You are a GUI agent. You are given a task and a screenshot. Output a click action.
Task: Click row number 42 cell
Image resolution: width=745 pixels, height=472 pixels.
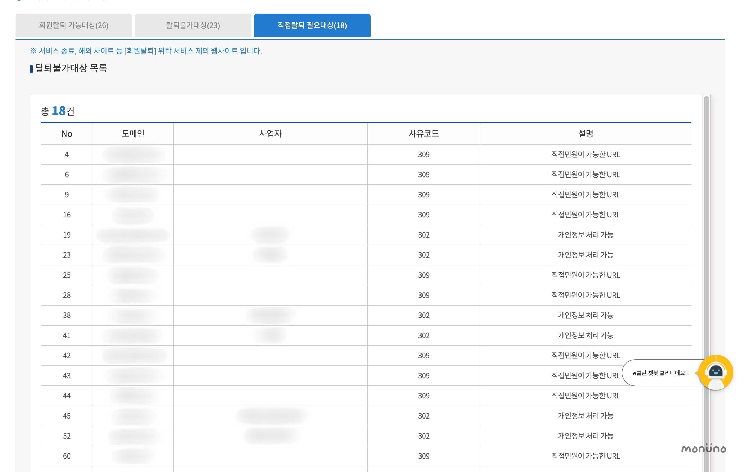tap(67, 355)
